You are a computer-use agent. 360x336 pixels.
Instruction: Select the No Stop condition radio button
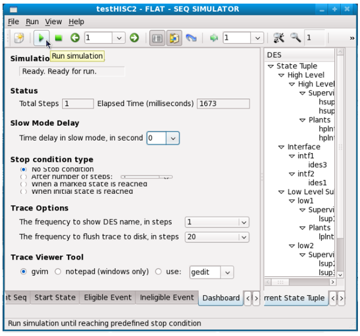24,169
